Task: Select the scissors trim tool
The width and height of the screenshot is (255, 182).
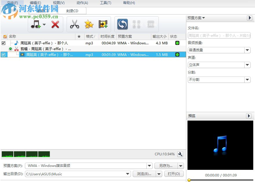Action: pos(74,24)
